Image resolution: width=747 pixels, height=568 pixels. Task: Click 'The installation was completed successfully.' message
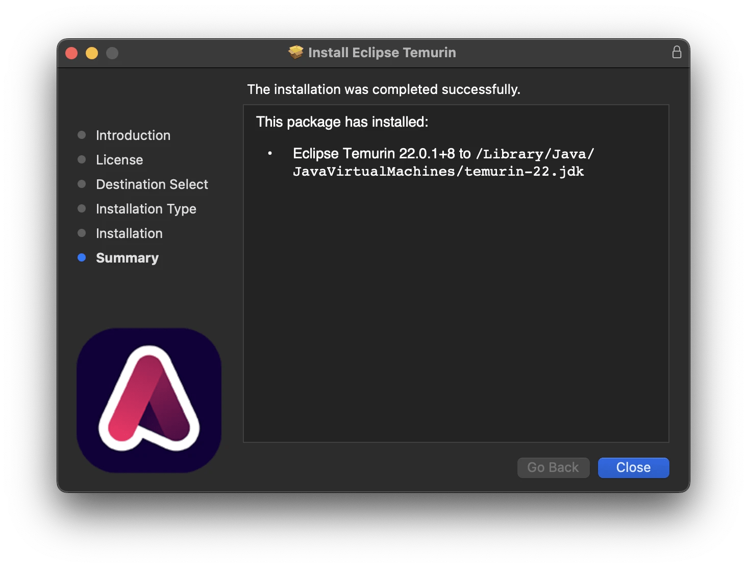[384, 89]
